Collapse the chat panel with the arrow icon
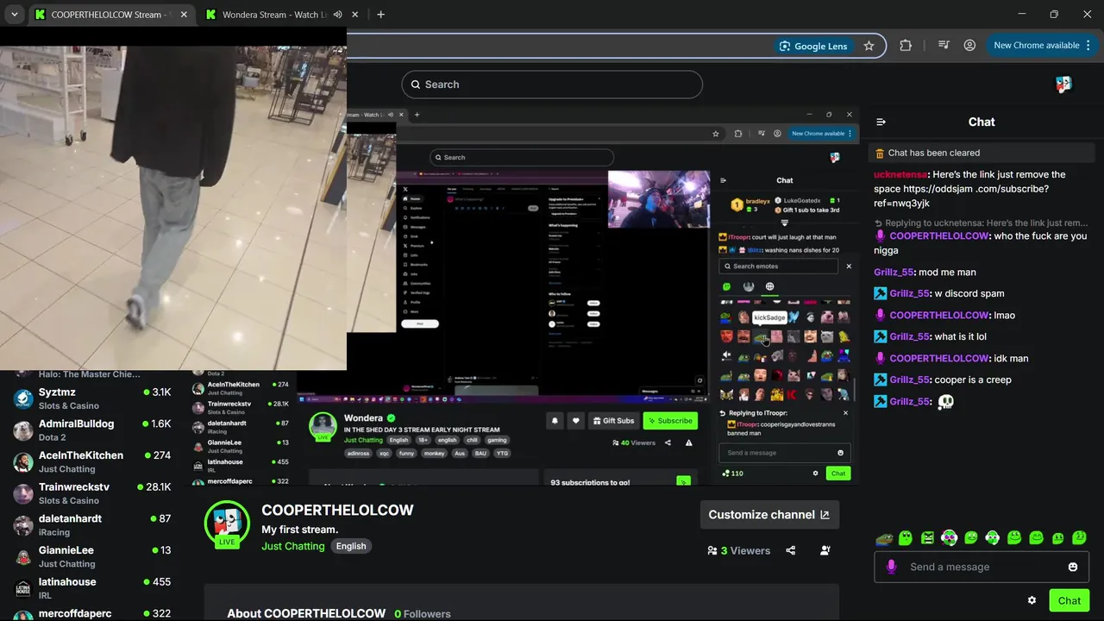1104x621 pixels. (881, 122)
